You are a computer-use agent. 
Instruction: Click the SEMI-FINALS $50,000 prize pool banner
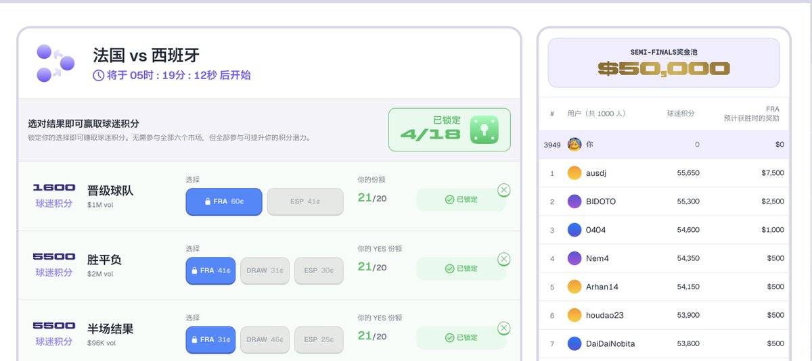tap(664, 62)
